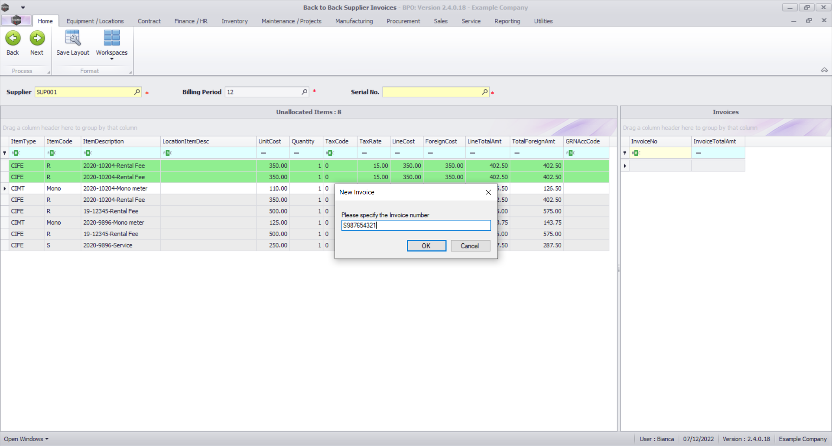Open the Procurement tab

tap(403, 21)
